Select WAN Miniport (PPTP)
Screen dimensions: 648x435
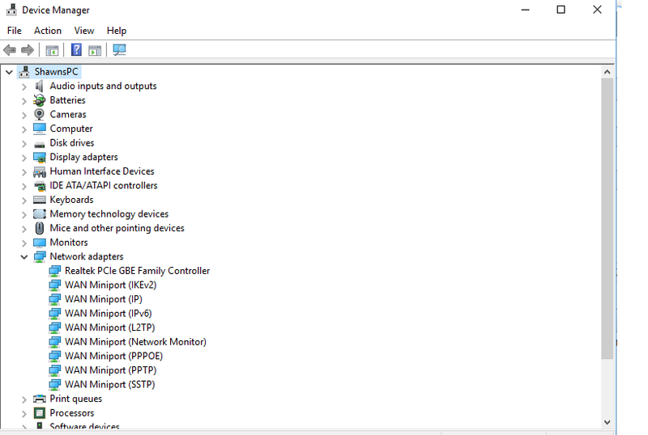point(111,370)
